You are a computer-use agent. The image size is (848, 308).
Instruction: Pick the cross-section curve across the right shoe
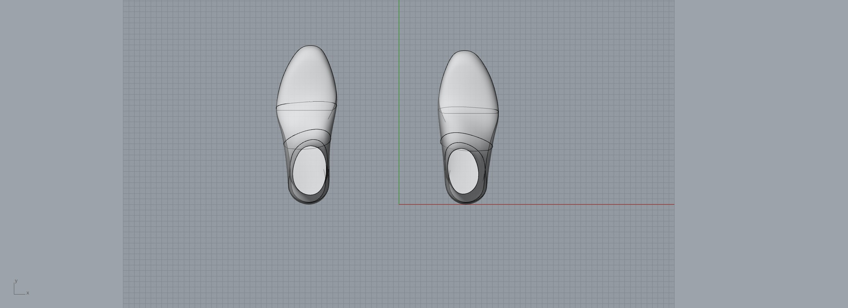click(468, 107)
